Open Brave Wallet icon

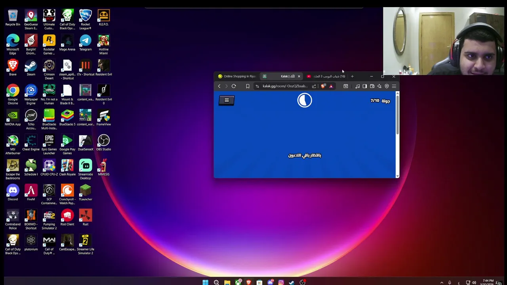coord(372,86)
